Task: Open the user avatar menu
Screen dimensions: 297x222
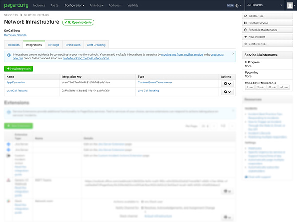Action: click(290, 5)
